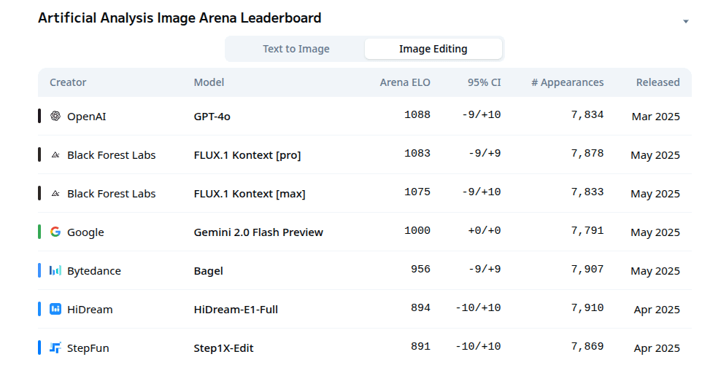Click the HiDream creator name

[90, 310]
